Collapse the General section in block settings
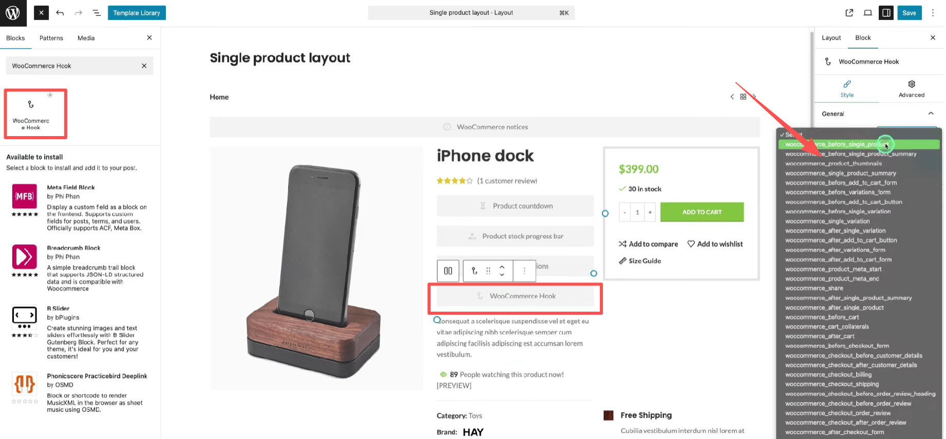Viewport: 946px width, 439px height. click(931, 113)
